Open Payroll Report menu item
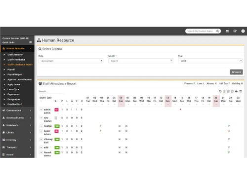This screenshot has width=247, height=185. tap(15, 74)
